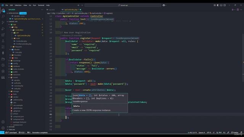The image size is (244, 137).
Task: Click the Customize Layout icon
Action: (215, 5)
